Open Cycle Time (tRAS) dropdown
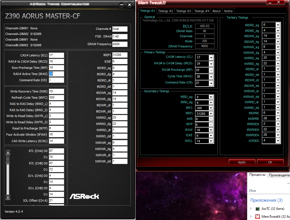The image size is (290, 220). tap(211, 77)
